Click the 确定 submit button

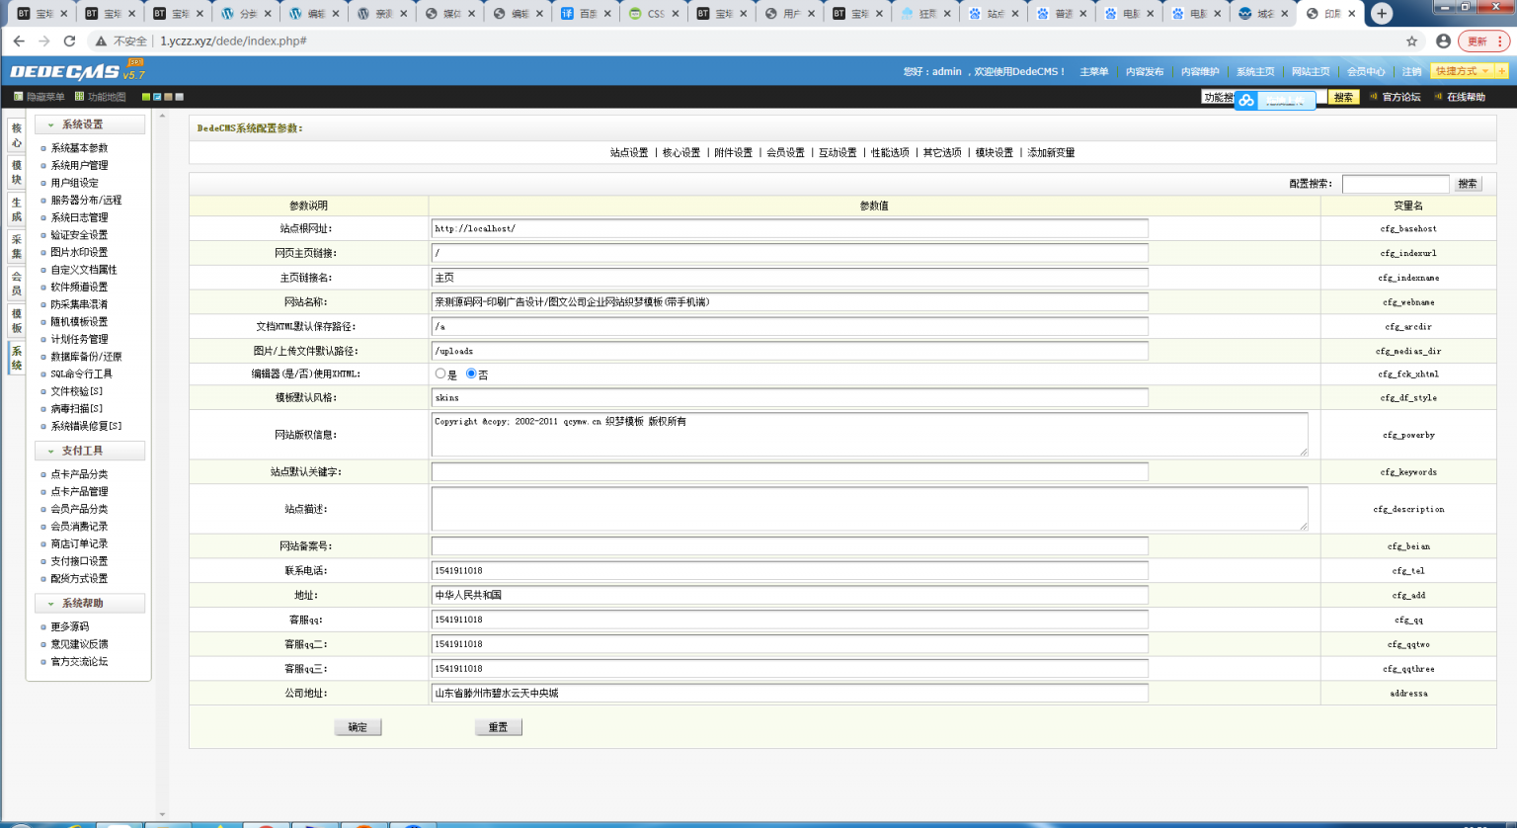pos(358,727)
